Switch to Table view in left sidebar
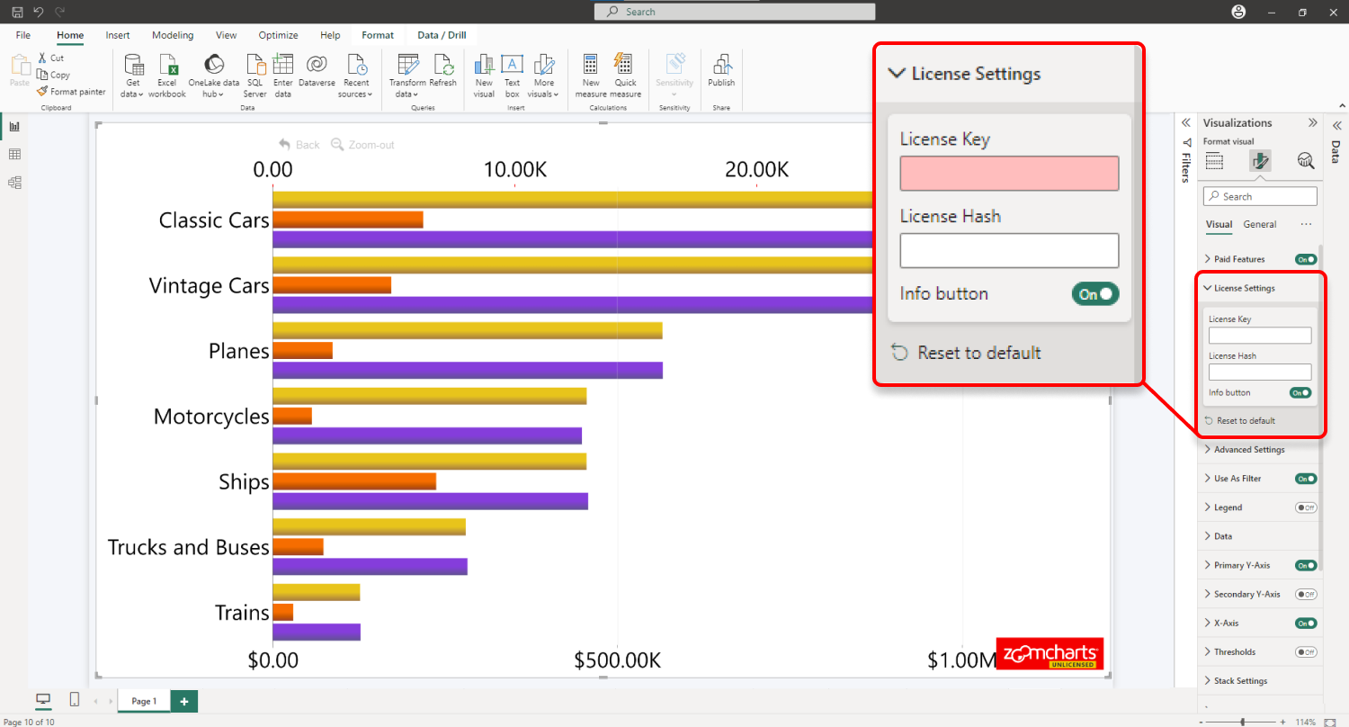 coord(14,155)
